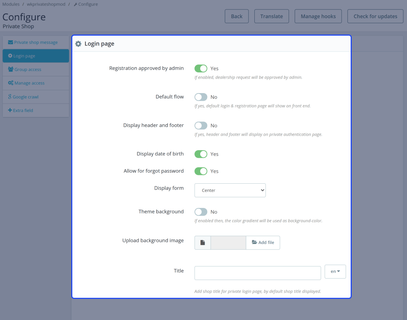This screenshot has width=407, height=320.
Task: Click the Configure page heading
Action: coord(24,17)
